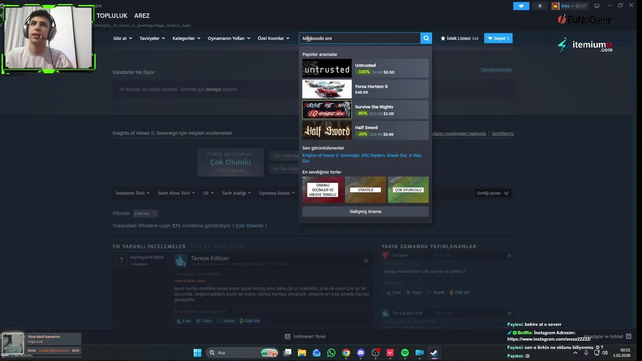Open Spotify from taskbar
Image resolution: width=642 pixels, height=361 pixels.
pos(405,352)
